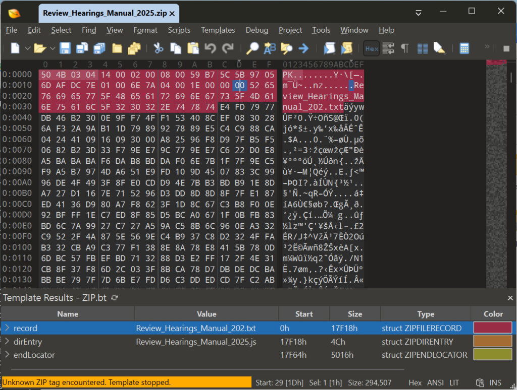This screenshot has width=517, height=390.
Task: Click the Save icon on the toolbar
Action: [x=65, y=48]
